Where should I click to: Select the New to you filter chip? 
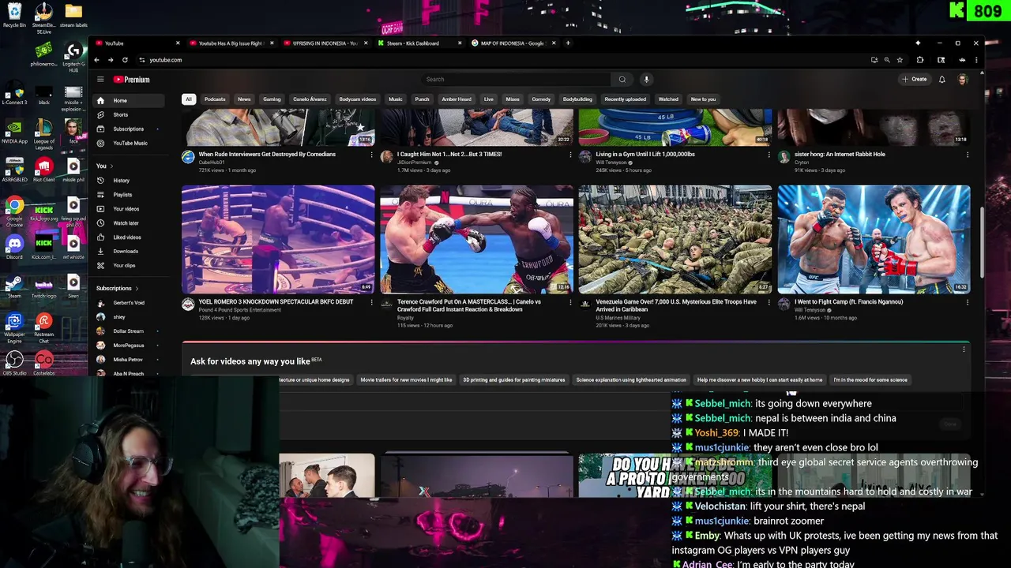point(703,99)
